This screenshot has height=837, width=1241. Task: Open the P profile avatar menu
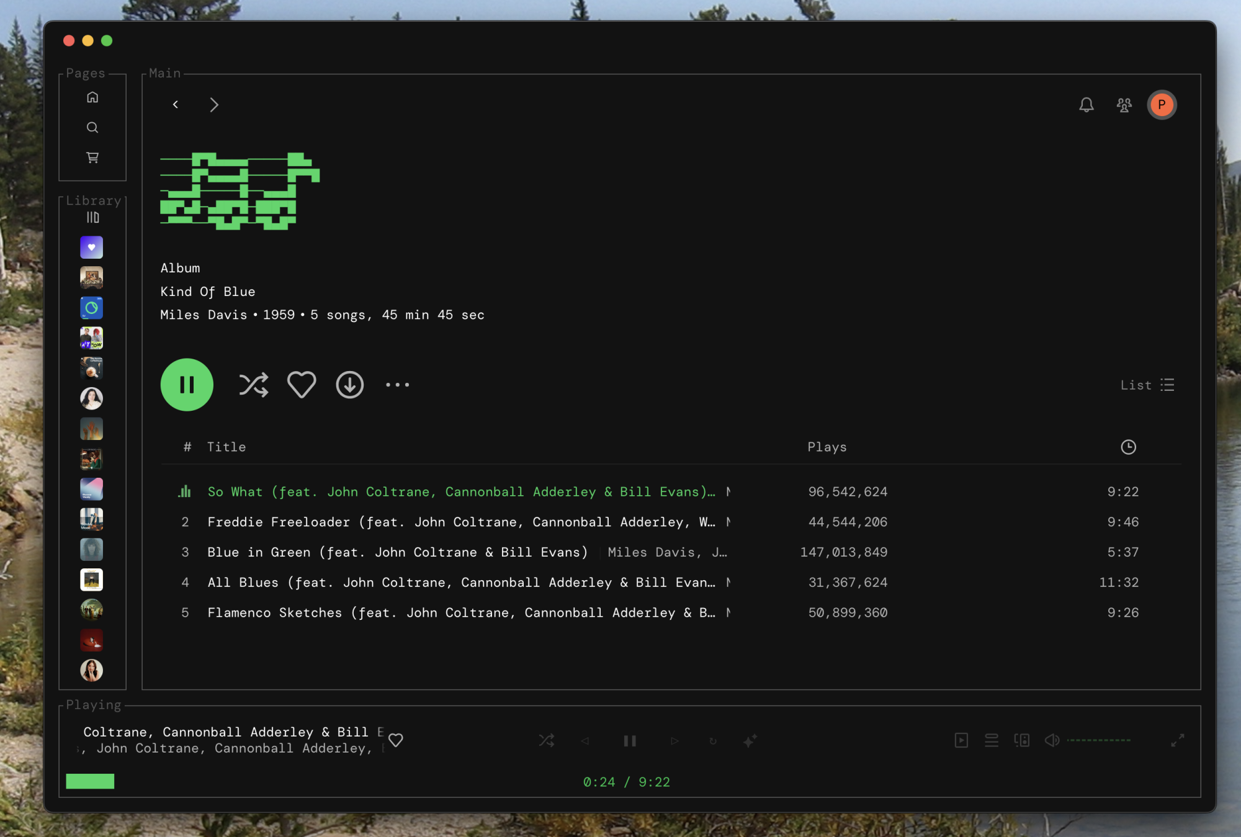coord(1162,105)
